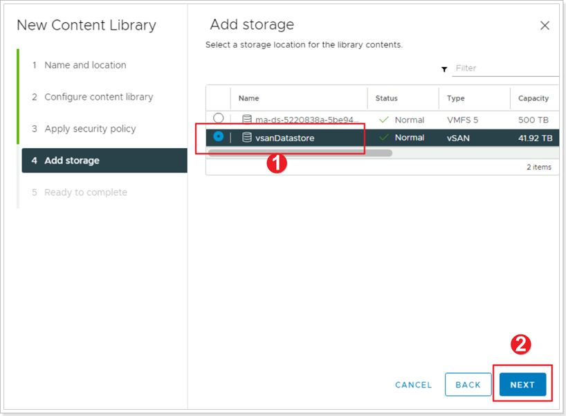Click the green checkmark on the VMFS 5 row
Viewport: 566px width, 416px height.
[384, 120]
